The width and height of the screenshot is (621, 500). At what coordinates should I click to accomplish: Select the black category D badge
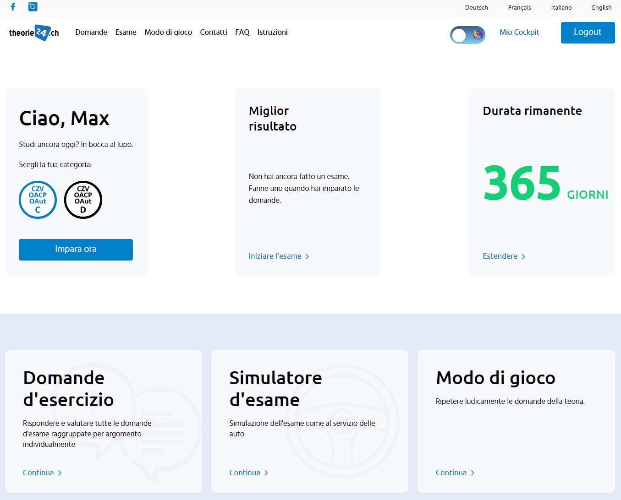(x=83, y=200)
